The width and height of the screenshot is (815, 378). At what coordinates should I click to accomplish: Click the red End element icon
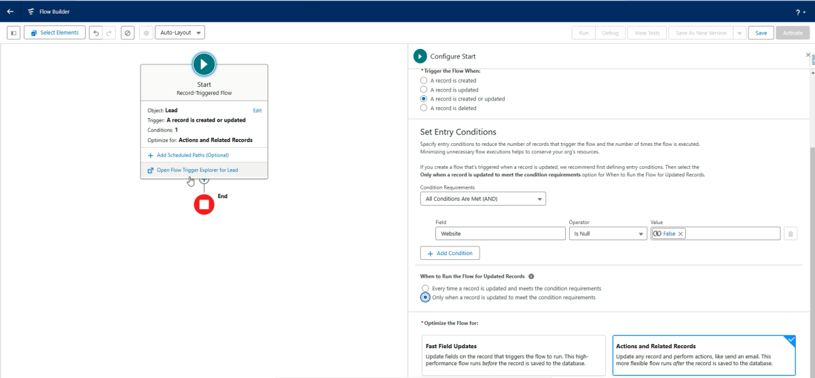tap(204, 204)
